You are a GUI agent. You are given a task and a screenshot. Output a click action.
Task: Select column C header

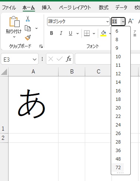98,72
